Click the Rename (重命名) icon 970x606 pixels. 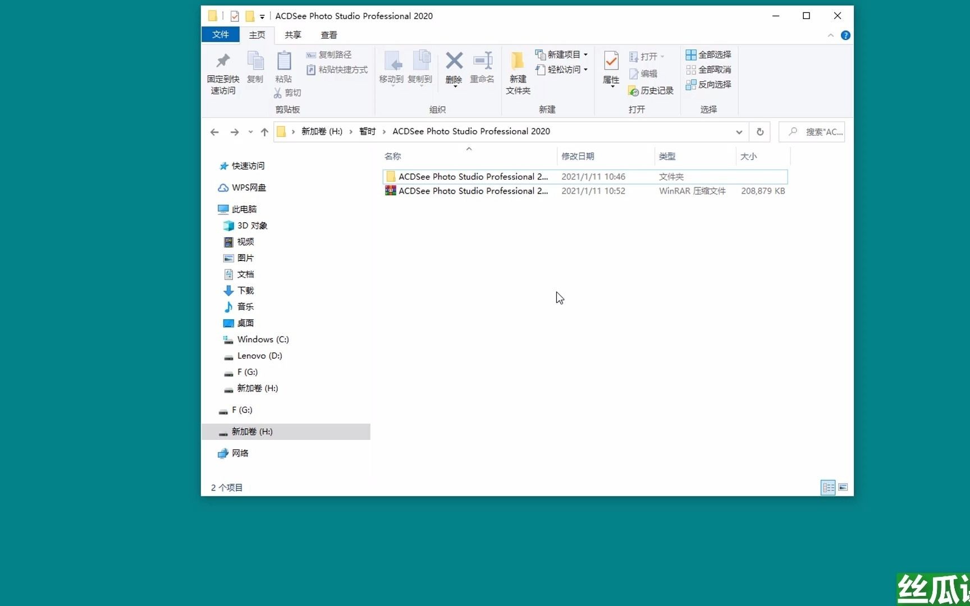click(482, 67)
